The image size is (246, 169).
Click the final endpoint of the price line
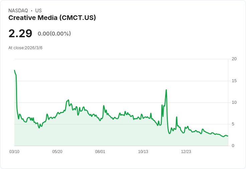click(228, 136)
